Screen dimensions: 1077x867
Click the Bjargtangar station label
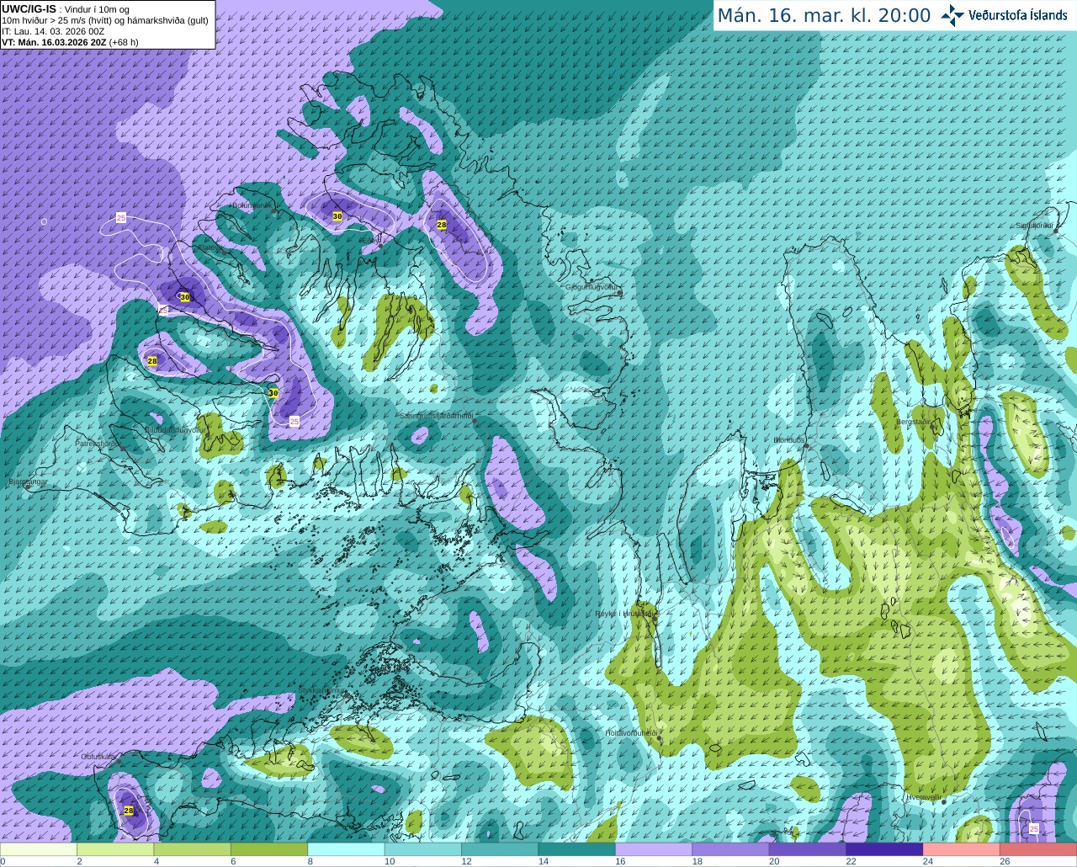coord(27,481)
